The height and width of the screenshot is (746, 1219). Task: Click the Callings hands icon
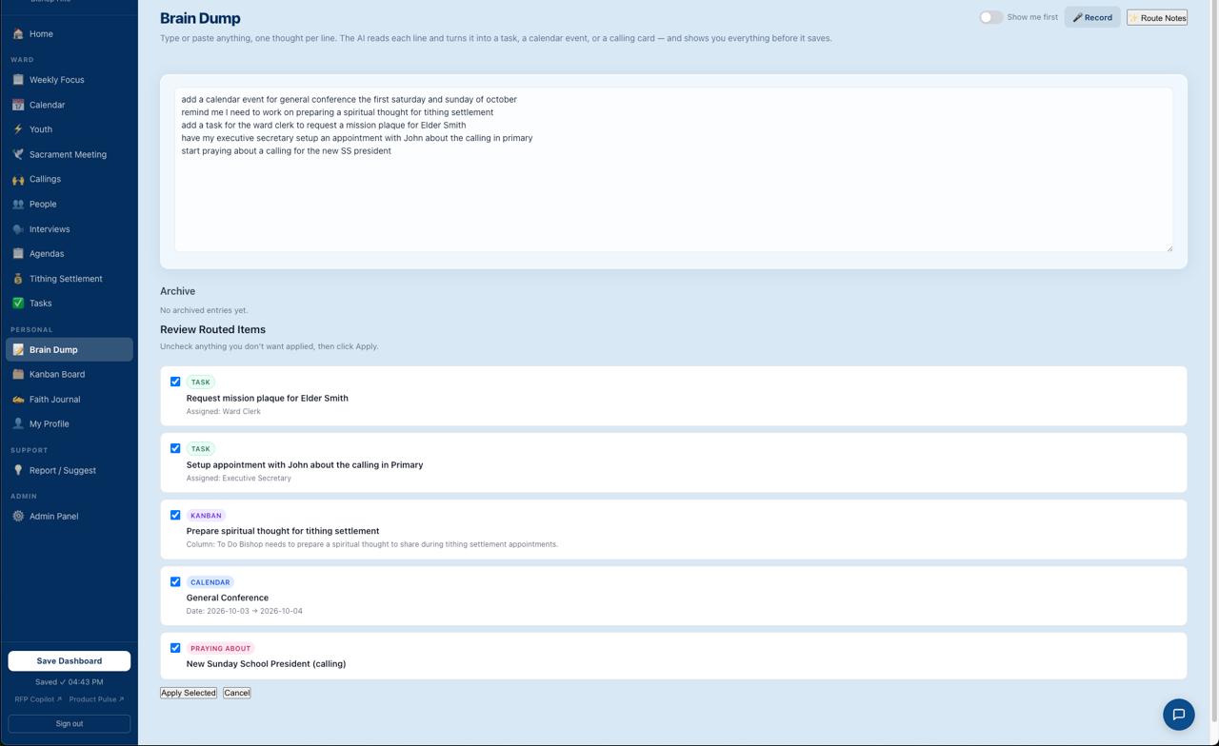click(18, 179)
